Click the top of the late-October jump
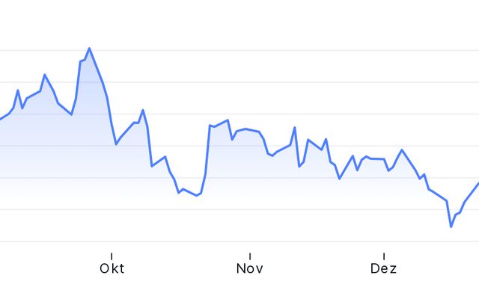The image size is (479, 299). coord(210,126)
